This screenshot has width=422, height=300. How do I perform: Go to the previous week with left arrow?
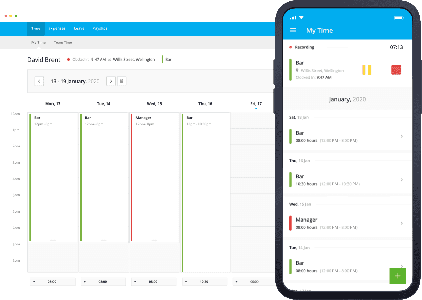pos(39,81)
